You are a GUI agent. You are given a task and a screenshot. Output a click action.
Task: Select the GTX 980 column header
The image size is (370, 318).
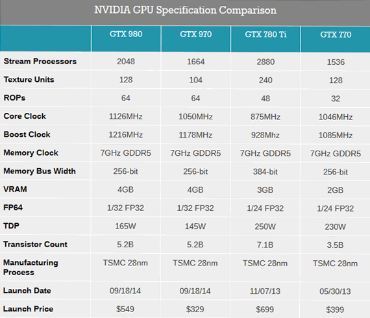(126, 34)
